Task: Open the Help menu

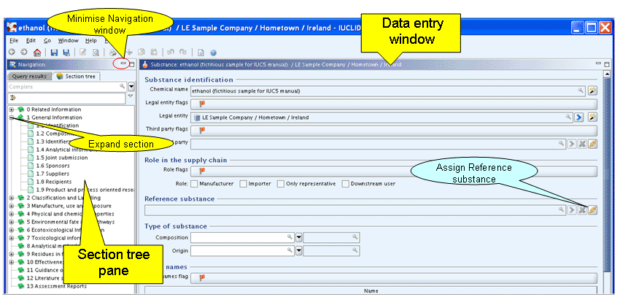Action: pyautogui.click(x=91, y=41)
